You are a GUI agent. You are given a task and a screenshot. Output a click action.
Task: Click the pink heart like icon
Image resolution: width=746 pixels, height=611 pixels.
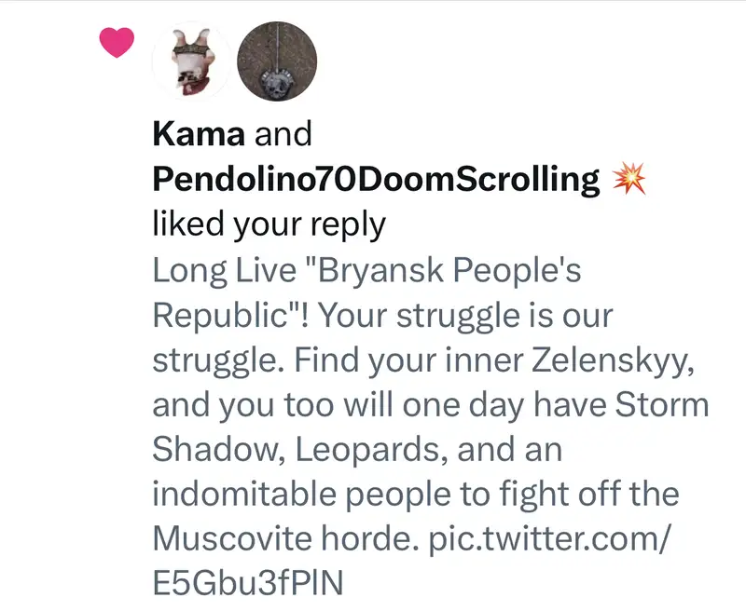[117, 42]
